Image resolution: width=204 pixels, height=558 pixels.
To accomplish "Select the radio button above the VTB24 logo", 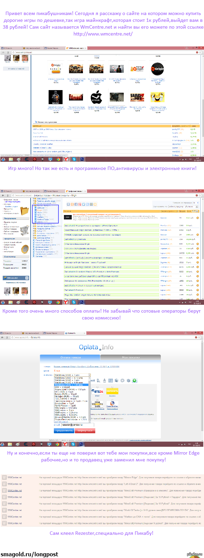I will (x=98, y=387).
